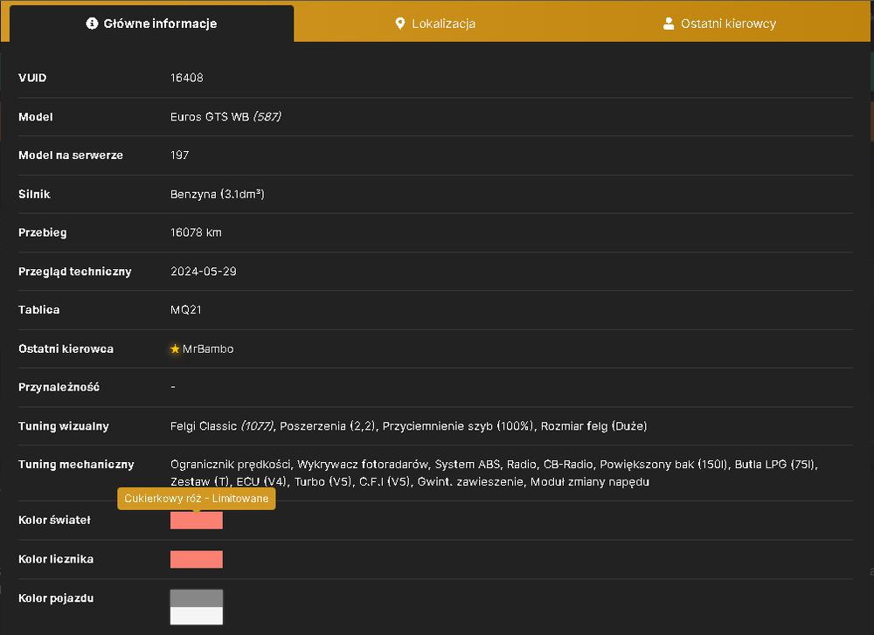Image resolution: width=874 pixels, height=635 pixels.
Task: Click the Turbo (V5) entry
Action: pyautogui.click(x=323, y=482)
